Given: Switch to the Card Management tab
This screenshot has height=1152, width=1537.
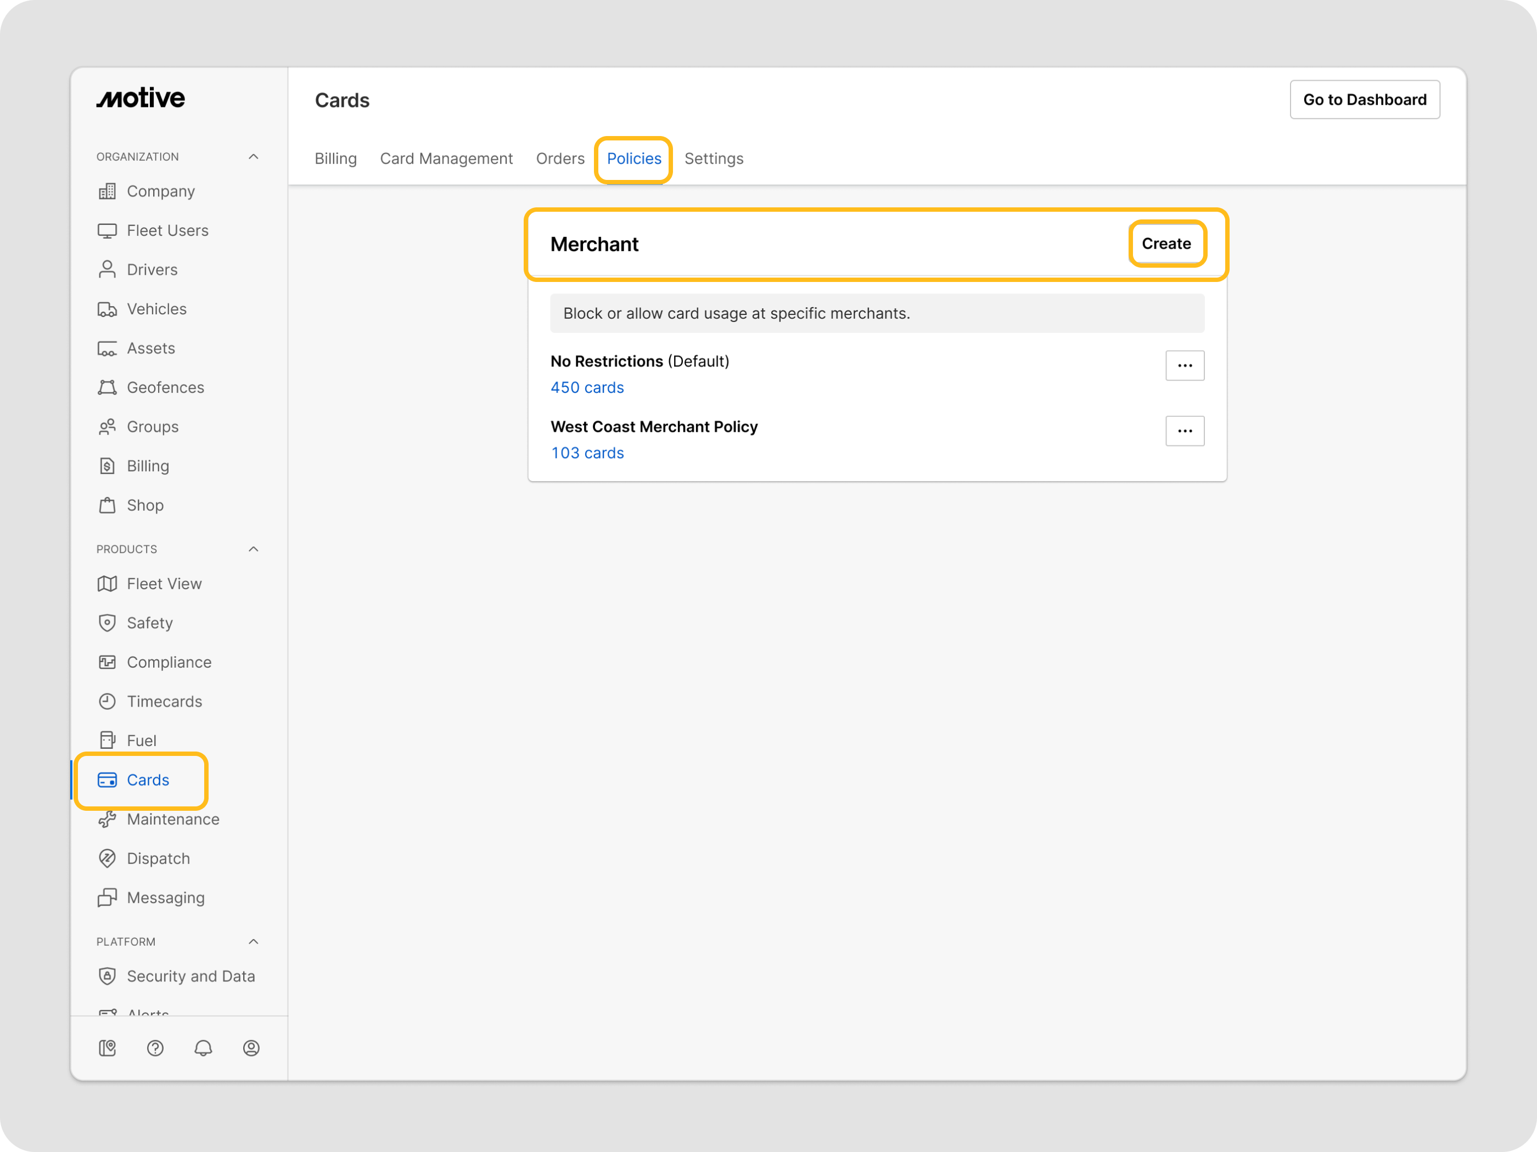Looking at the screenshot, I should 446,159.
